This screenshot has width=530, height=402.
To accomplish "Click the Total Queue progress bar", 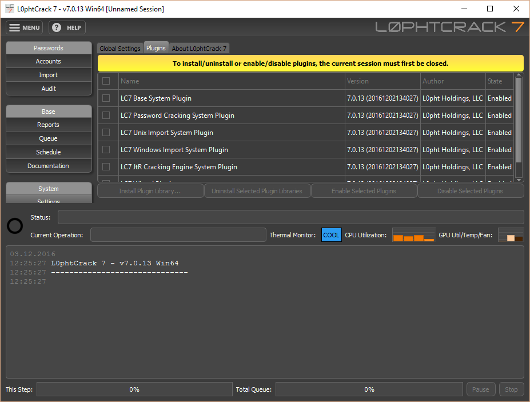I will point(369,389).
